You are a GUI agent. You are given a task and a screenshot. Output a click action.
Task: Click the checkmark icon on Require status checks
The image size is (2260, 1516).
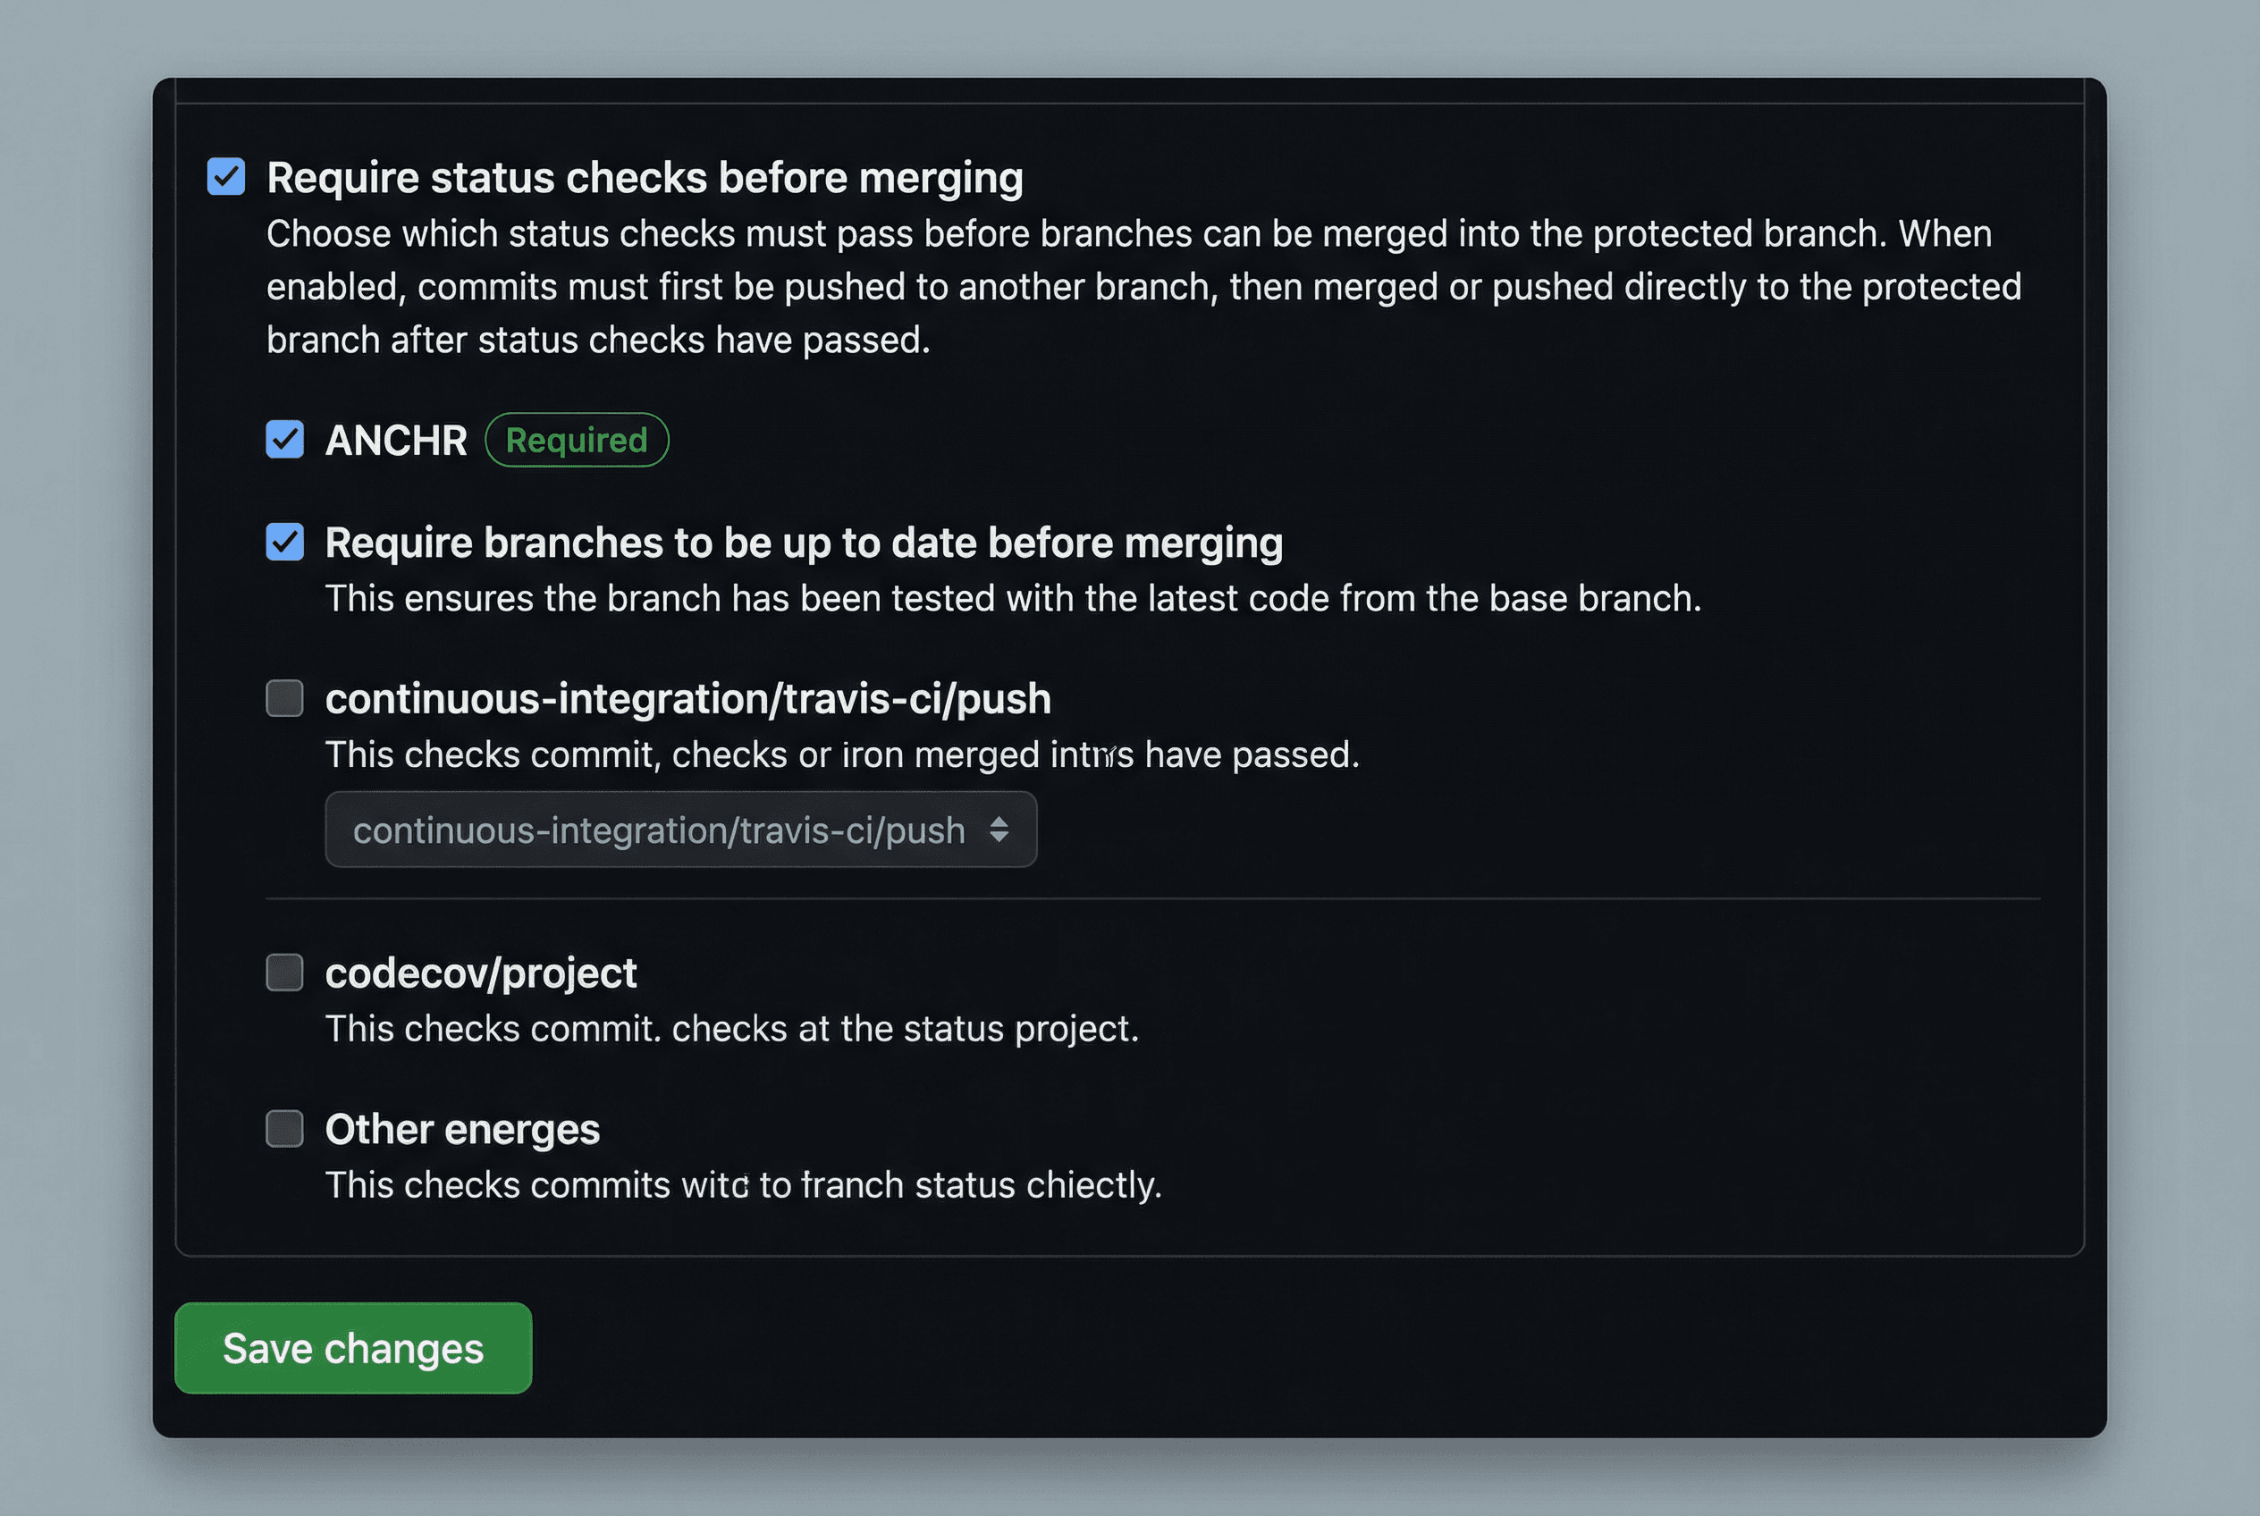pyautogui.click(x=225, y=177)
